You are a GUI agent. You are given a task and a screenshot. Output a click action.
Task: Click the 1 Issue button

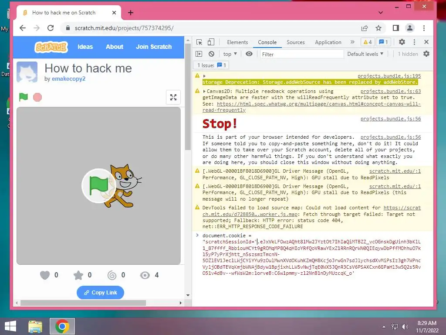[x=211, y=65]
